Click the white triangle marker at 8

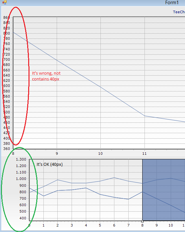click(142, 221)
